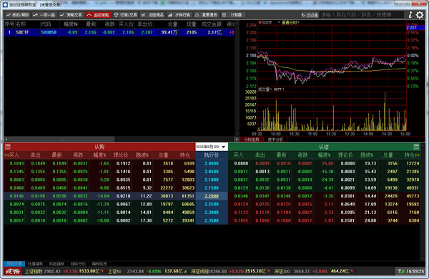Click the network signal status icon
Screen dimensions: 429x279
401,271
